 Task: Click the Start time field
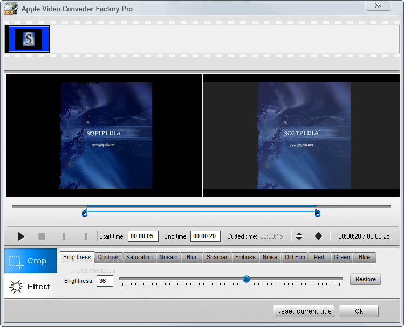coord(143,236)
